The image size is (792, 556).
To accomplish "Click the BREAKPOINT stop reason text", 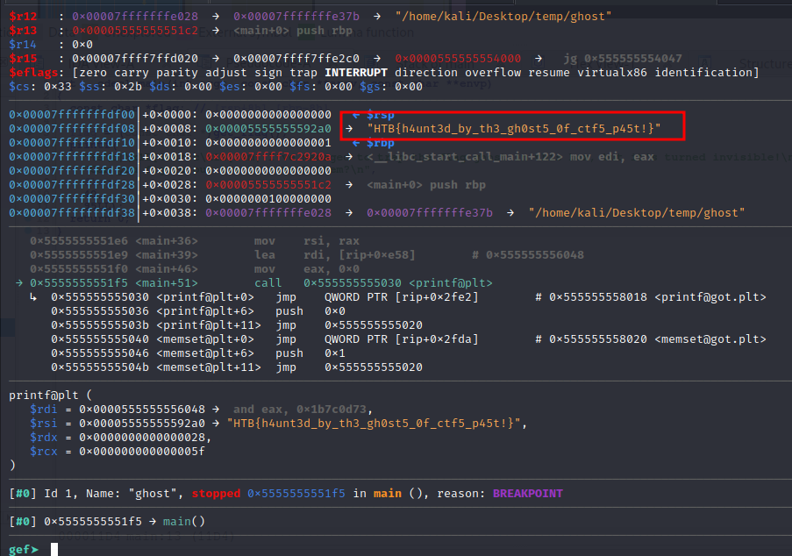I will (x=527, y=494).
